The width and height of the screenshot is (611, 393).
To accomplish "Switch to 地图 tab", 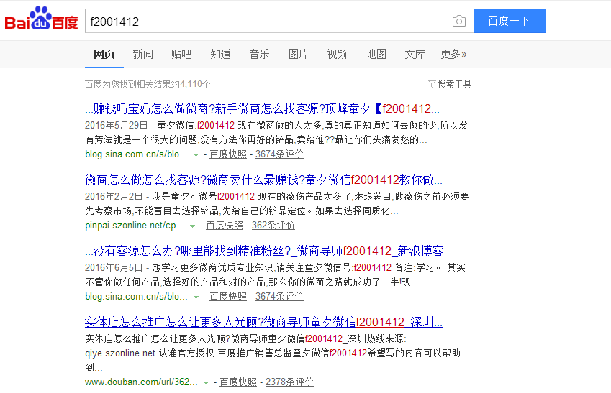I will point(376,54).
